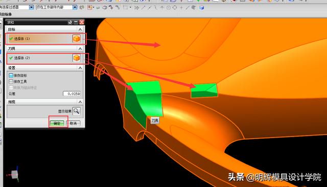Collapse the 刀具 section
This screenshot has width=327, height=187.
click(80, 48)
